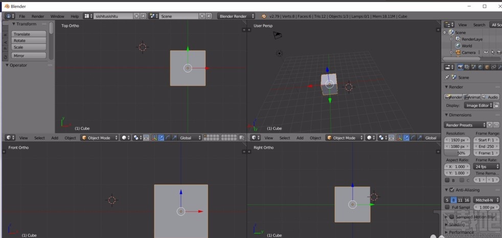Click the Audio render button
The width and height of the screenshot is (502, 238).
pyautogui.click(x=490, y=97)
